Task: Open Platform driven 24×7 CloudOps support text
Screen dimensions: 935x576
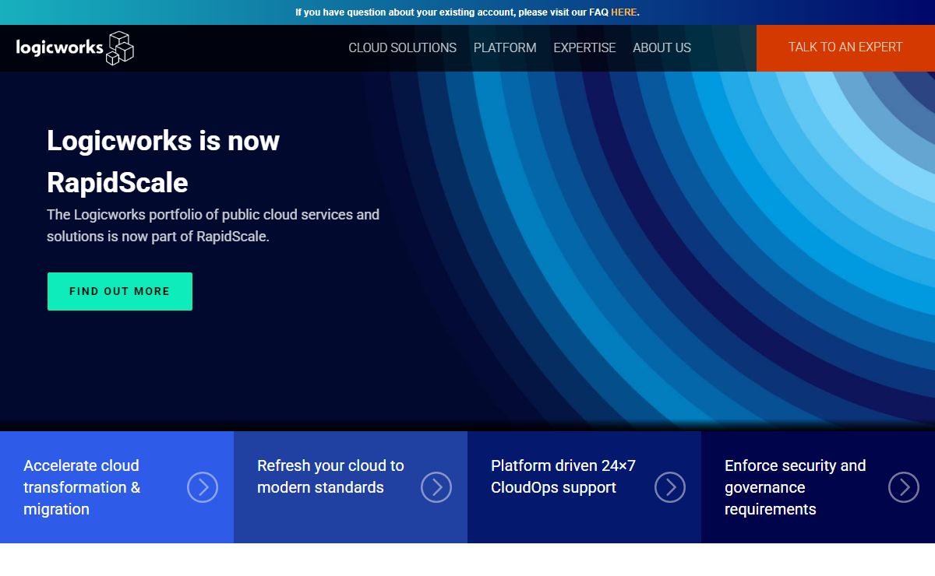Action: [563, 476]
